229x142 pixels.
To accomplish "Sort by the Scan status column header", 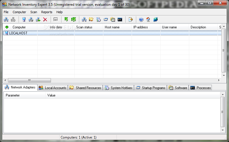I will point(89,27).
